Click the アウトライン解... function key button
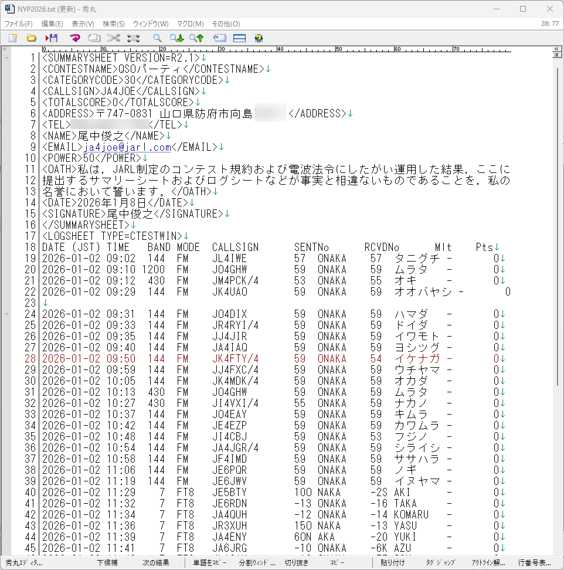 (x=488, y=563)
